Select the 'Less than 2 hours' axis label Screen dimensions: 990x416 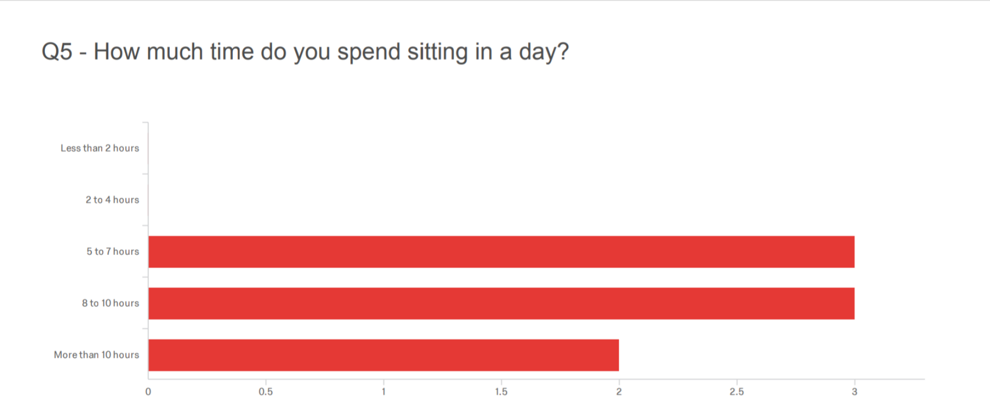tap(100, 148)
